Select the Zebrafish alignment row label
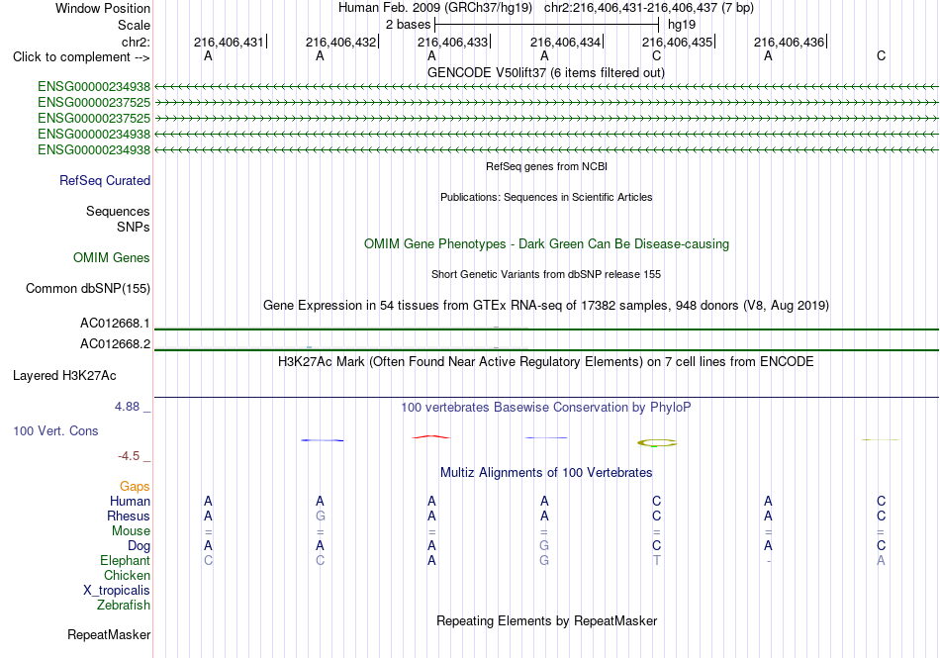The width and height of the screenshot is (940, 658). point(124,606)
